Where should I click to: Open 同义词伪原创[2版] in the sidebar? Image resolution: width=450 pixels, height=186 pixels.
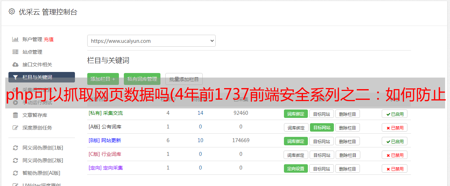(x=43, y=160)
